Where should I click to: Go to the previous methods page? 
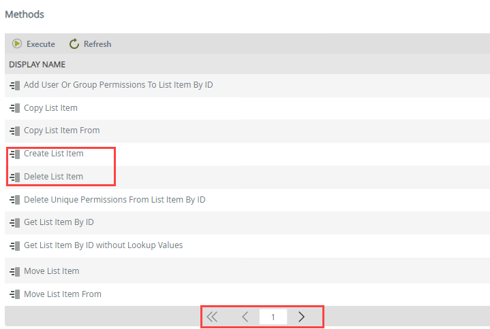245,317
